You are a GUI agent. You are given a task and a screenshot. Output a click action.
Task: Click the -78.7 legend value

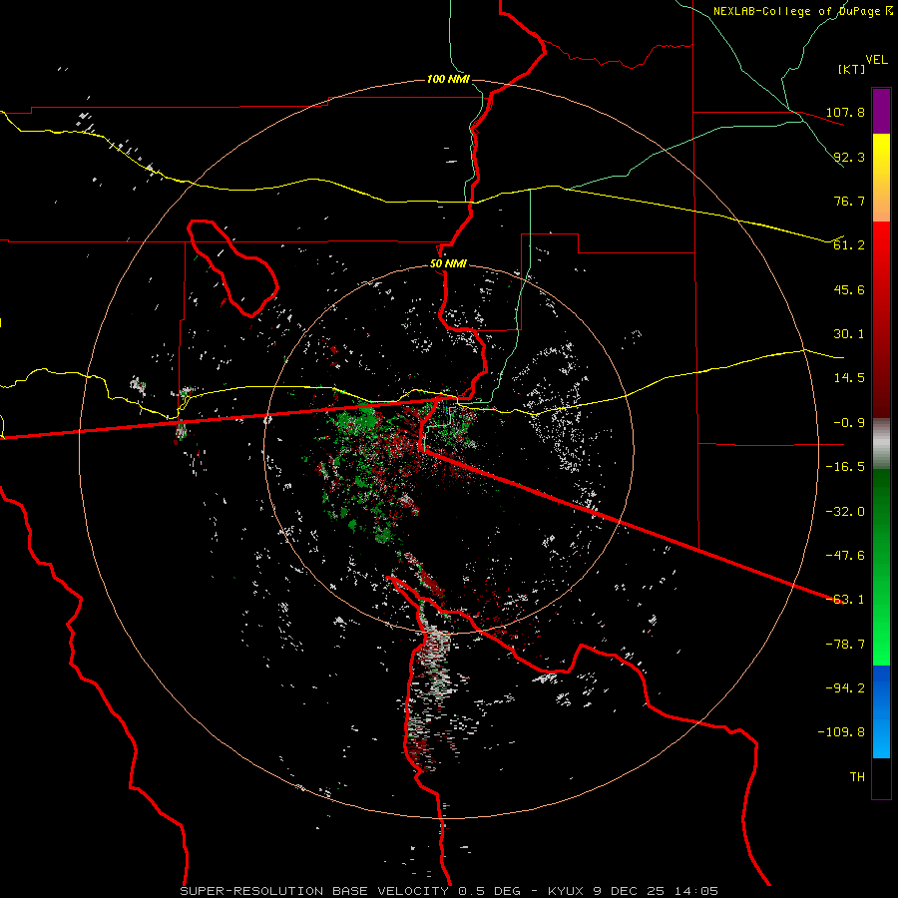tap(845, 645)
